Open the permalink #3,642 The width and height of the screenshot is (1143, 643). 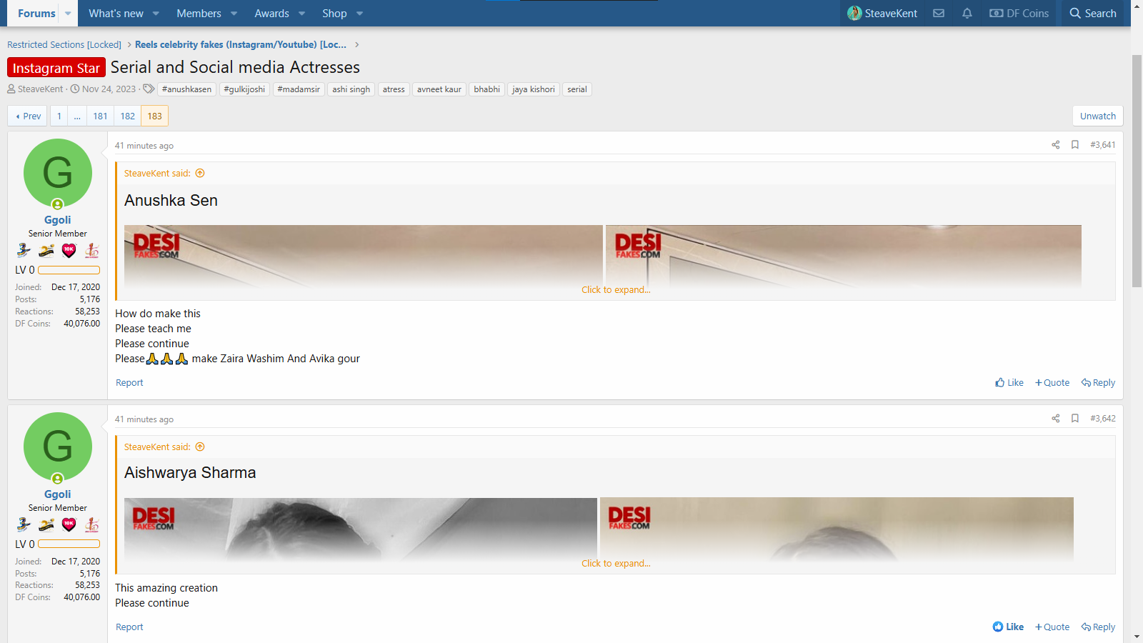(x=1103, y=419)
